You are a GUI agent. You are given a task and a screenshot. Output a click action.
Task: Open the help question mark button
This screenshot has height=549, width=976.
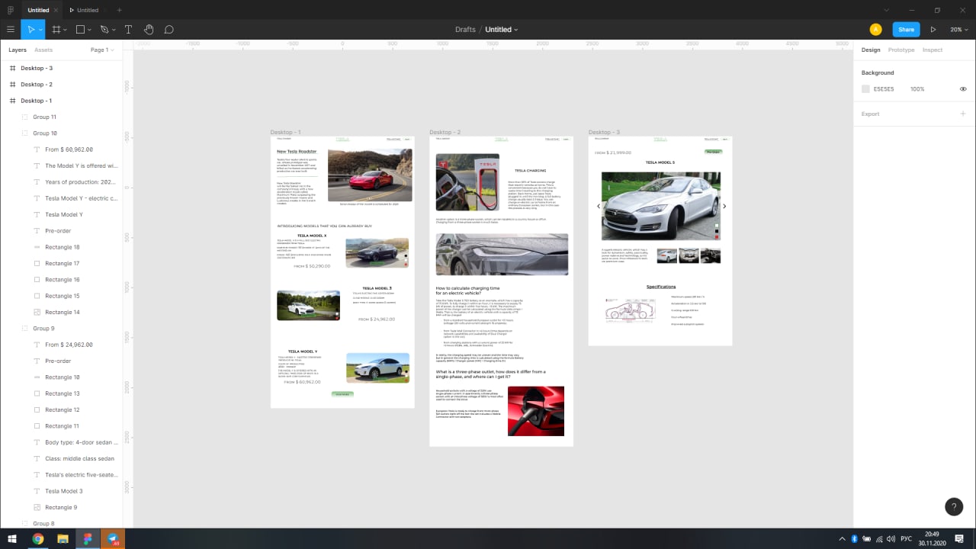tap(954, 506)
